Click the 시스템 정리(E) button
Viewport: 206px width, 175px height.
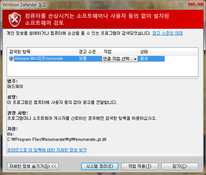point(100,166)
